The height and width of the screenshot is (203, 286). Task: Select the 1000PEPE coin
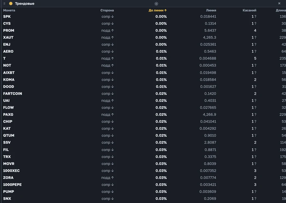(x=12, y=185)
